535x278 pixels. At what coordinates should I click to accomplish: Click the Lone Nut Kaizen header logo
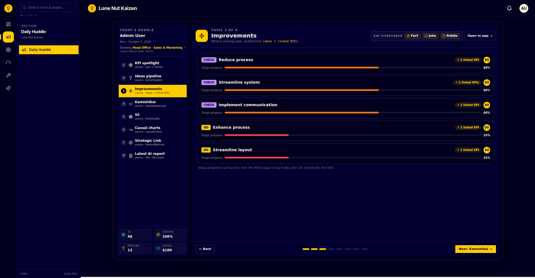[x=92, y=8]
